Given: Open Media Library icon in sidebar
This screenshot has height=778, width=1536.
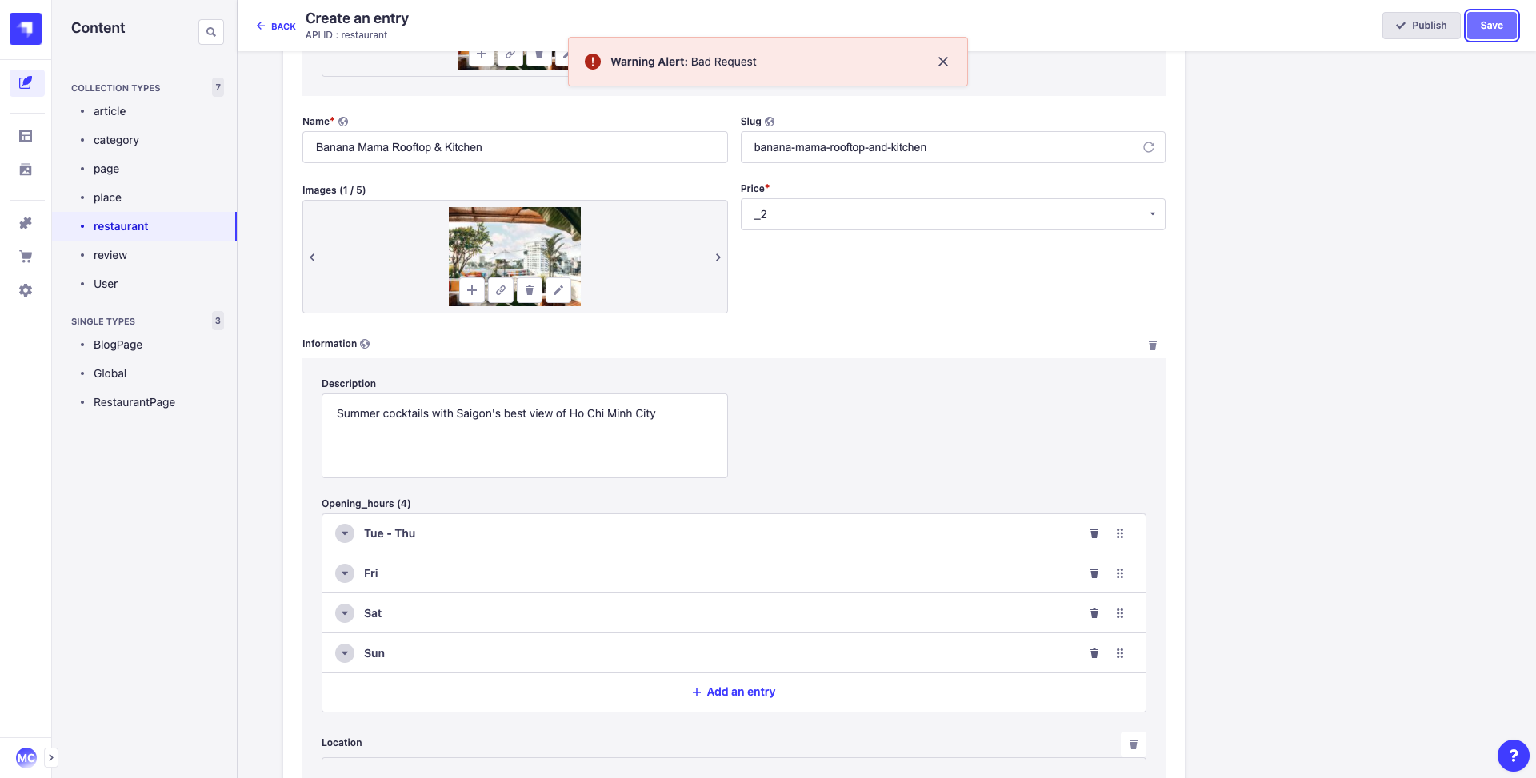Looking at the screenshot, I should [x=26, y=170].
